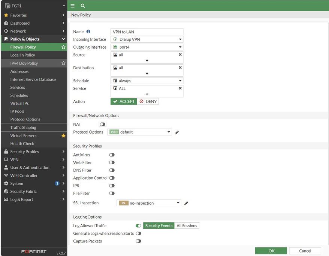Open the SSL Inspection dropdown

[149, 203]
